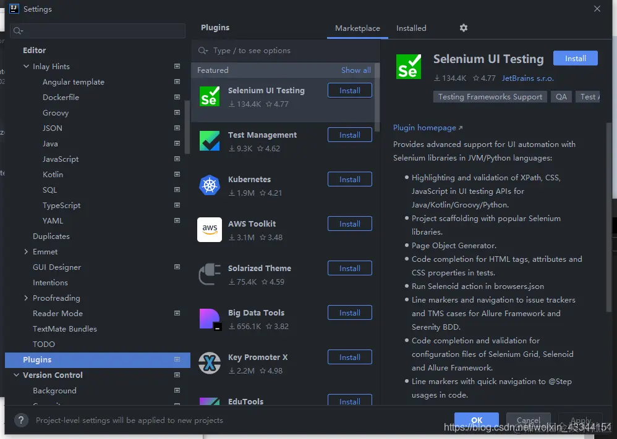
Task: Click the settings tree vertical scrollbar
Action: coord(187,127)
